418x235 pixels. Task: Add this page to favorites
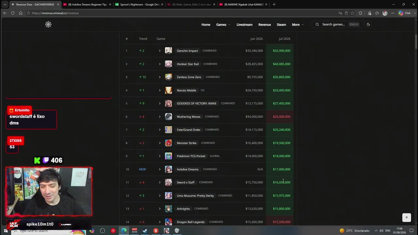coord(352,13)
